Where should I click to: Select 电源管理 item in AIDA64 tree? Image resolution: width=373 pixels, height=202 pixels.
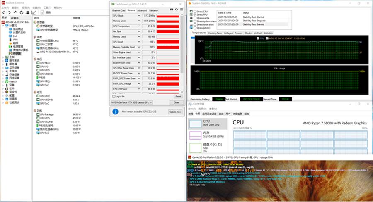pos(16,46)
